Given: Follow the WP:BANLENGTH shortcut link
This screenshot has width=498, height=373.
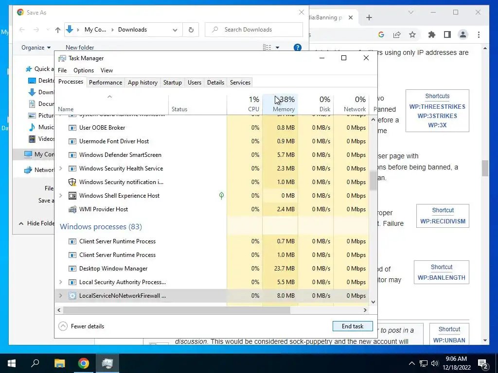Looking at the screenshot, I should pyautogui.click(x=441, y=278).
